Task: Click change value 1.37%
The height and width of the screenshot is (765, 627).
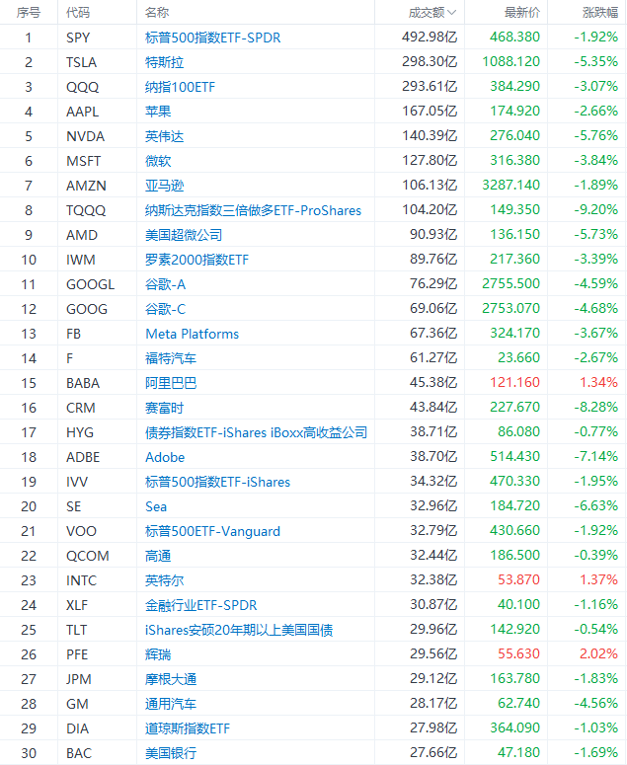Action: tap(598, 579)
